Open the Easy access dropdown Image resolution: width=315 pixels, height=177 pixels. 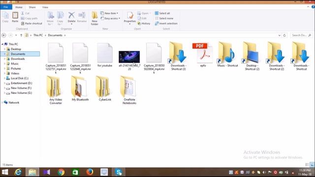[110, 18]
